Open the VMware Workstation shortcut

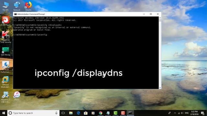coord(5,82)
